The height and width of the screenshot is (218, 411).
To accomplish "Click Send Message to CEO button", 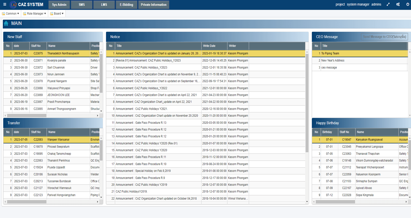I will 384,37.
